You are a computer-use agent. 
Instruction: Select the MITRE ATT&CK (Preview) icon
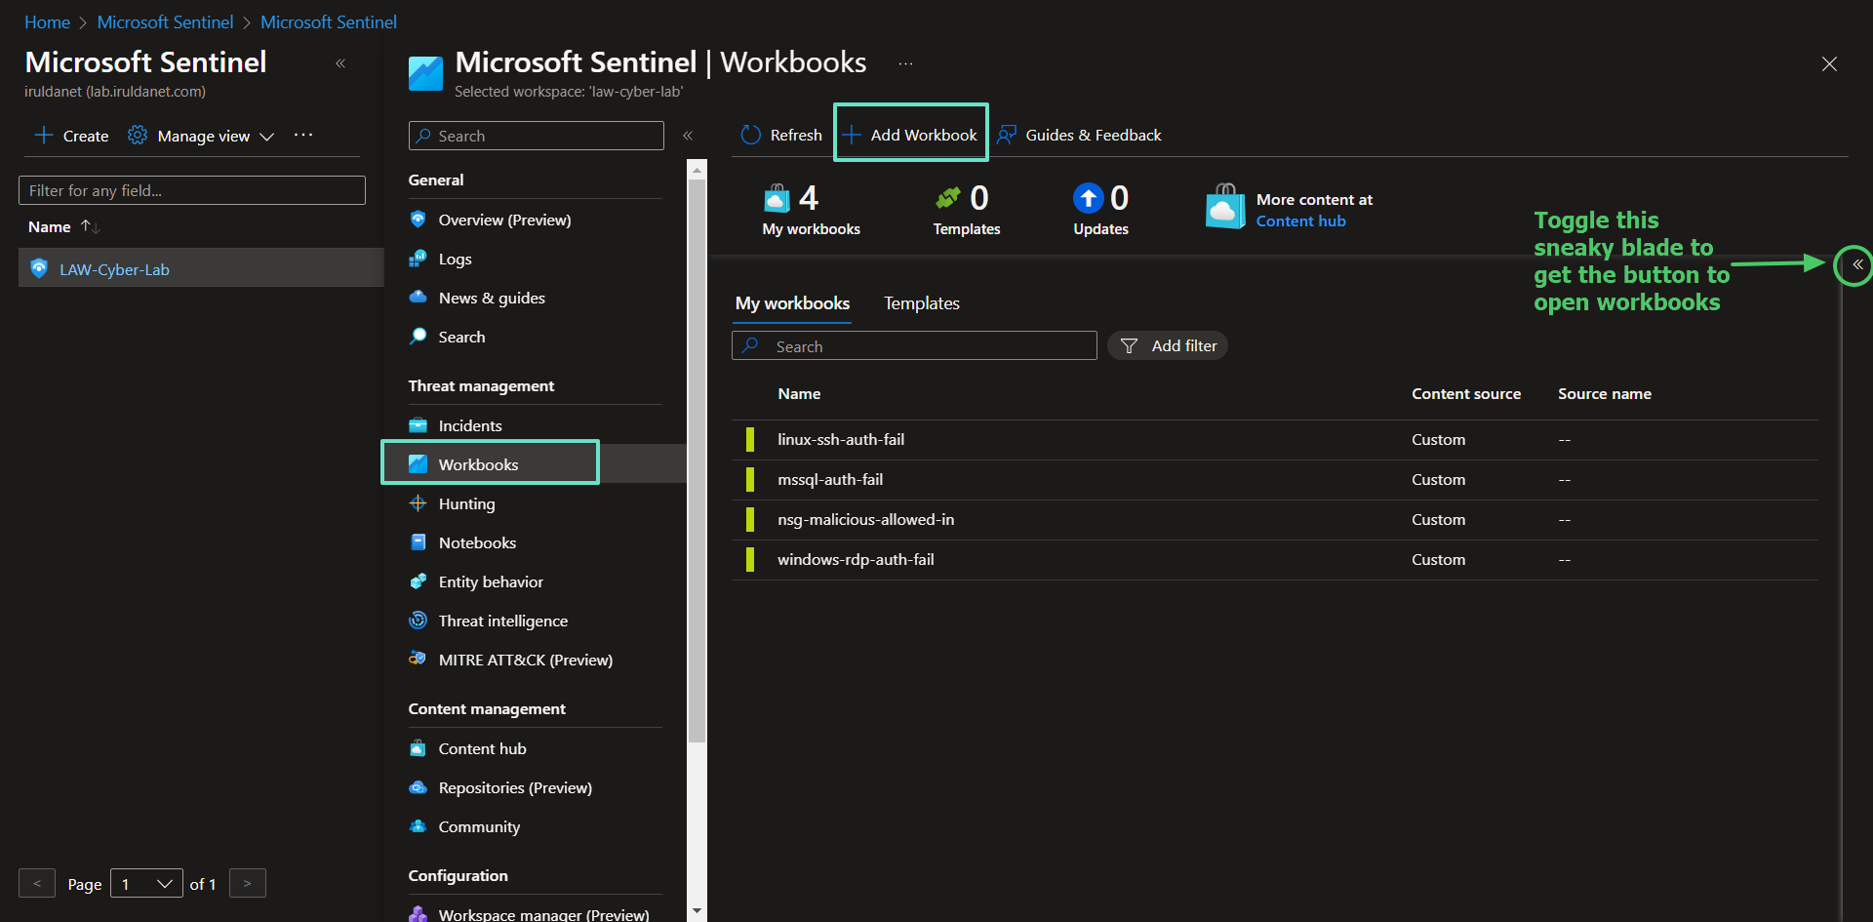tap(418, 659)
